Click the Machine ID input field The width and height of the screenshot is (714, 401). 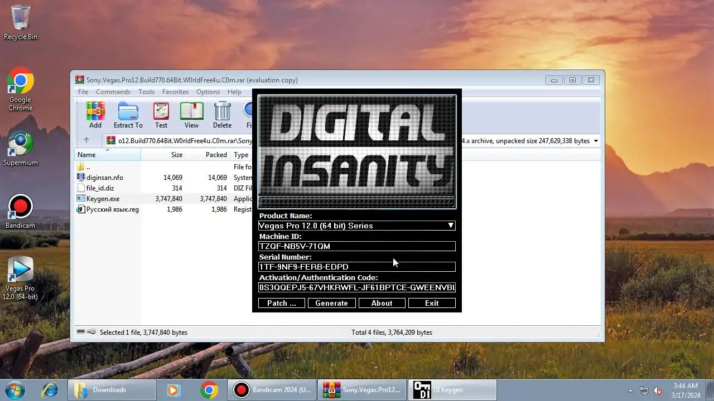point(357,246)
